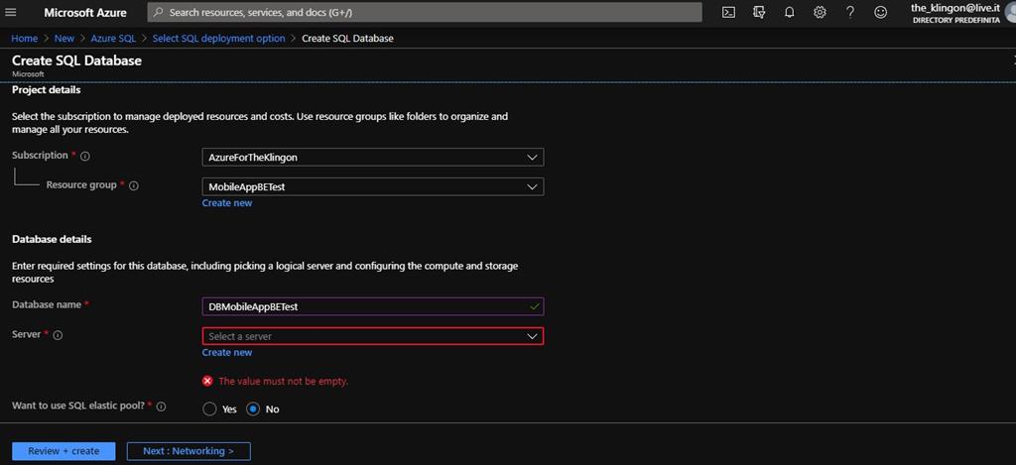
Task: Click the Project details heading
Action: pyautogui.click(x=46, y=90)
